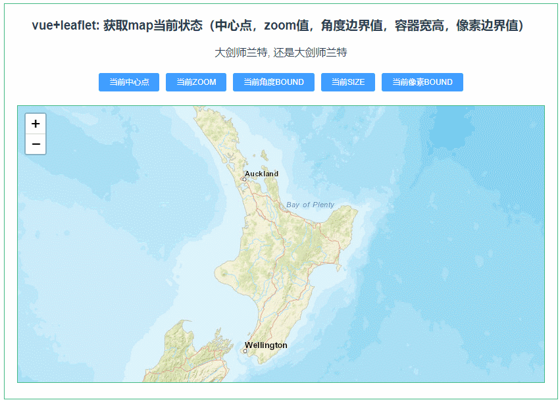Click the 当前像素BOUND button

(422, 82)
